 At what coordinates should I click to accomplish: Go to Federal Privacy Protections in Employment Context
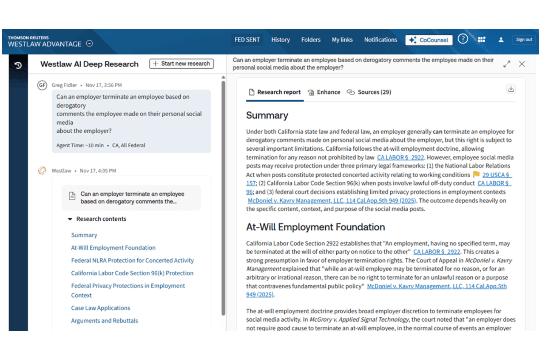[x=128, y=290]
